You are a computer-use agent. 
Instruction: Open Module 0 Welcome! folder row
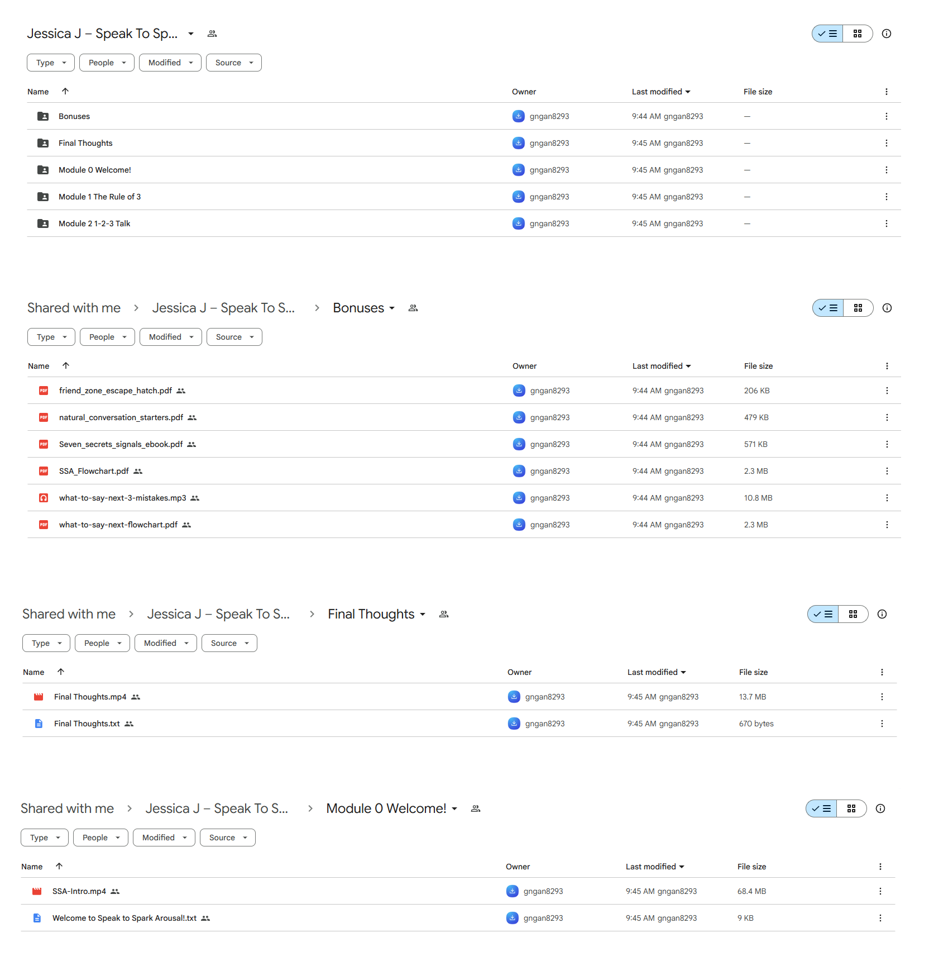tap(464, 170)
